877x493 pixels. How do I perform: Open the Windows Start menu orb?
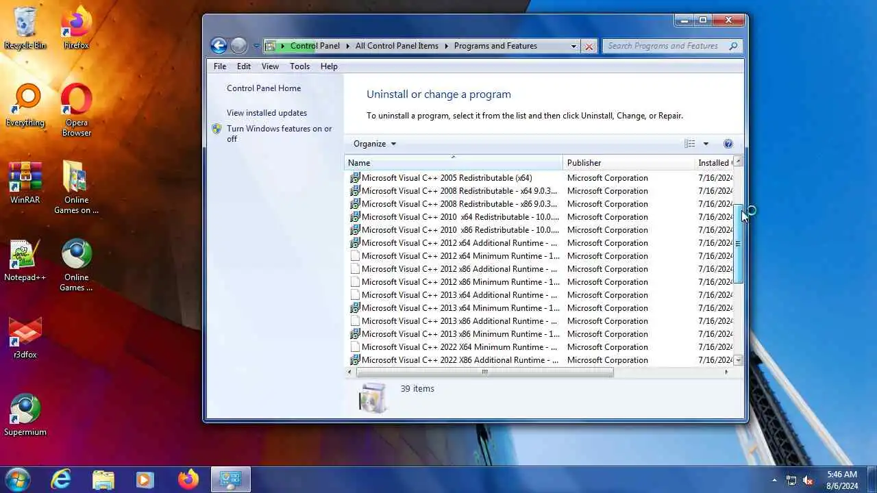(x=18, y=479)
